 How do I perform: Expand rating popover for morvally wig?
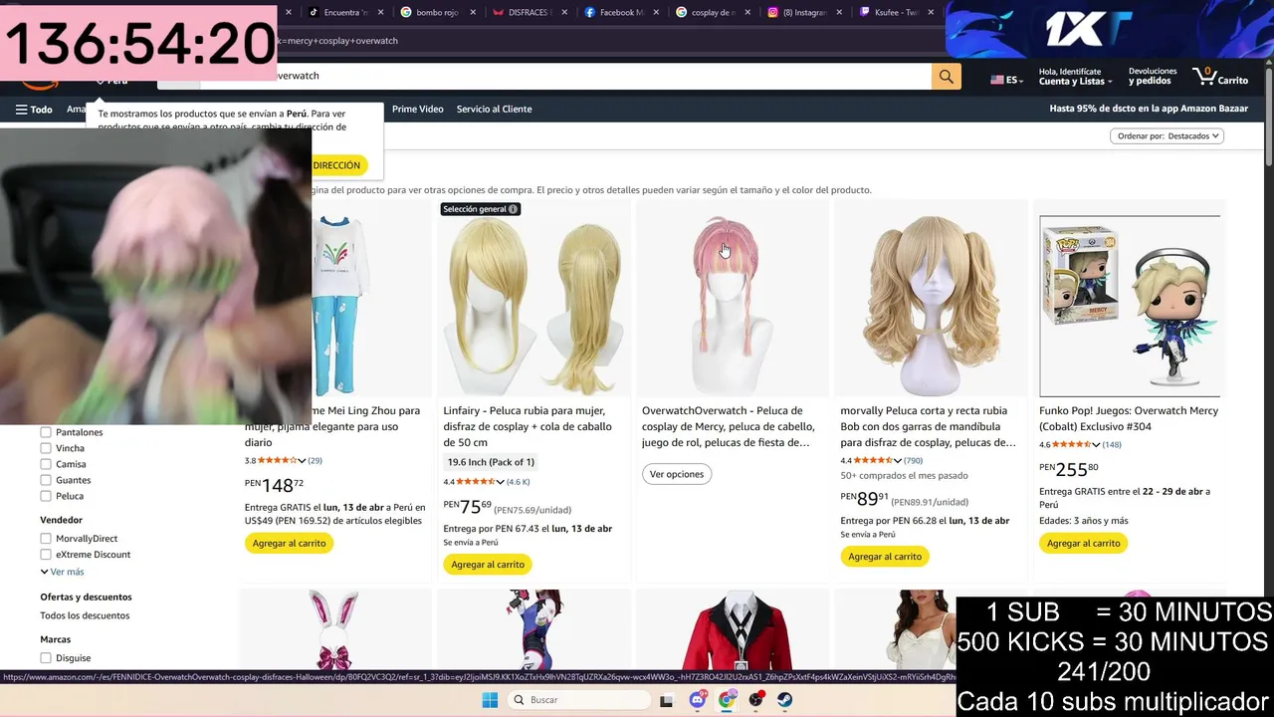[x=897, y=460]
